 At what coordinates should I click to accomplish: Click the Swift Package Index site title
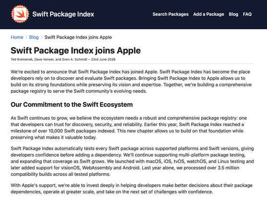tap(63, 14)
